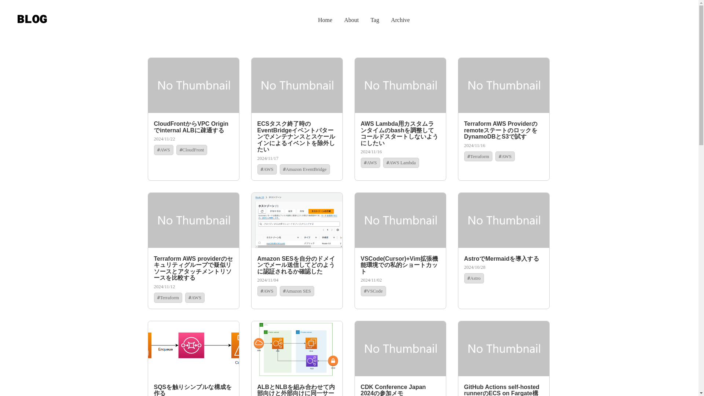Open the Home menu item

coord(325,20)
